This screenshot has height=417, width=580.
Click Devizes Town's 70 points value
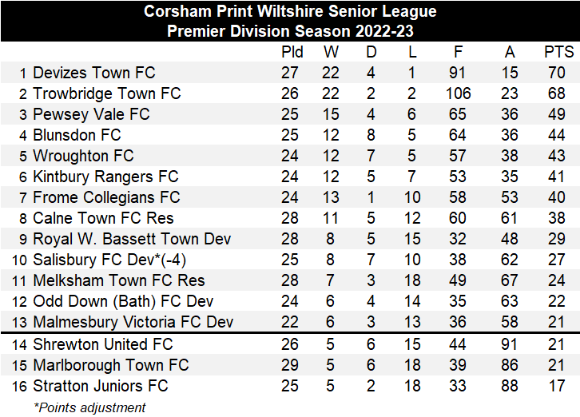[x=556, y=73]
